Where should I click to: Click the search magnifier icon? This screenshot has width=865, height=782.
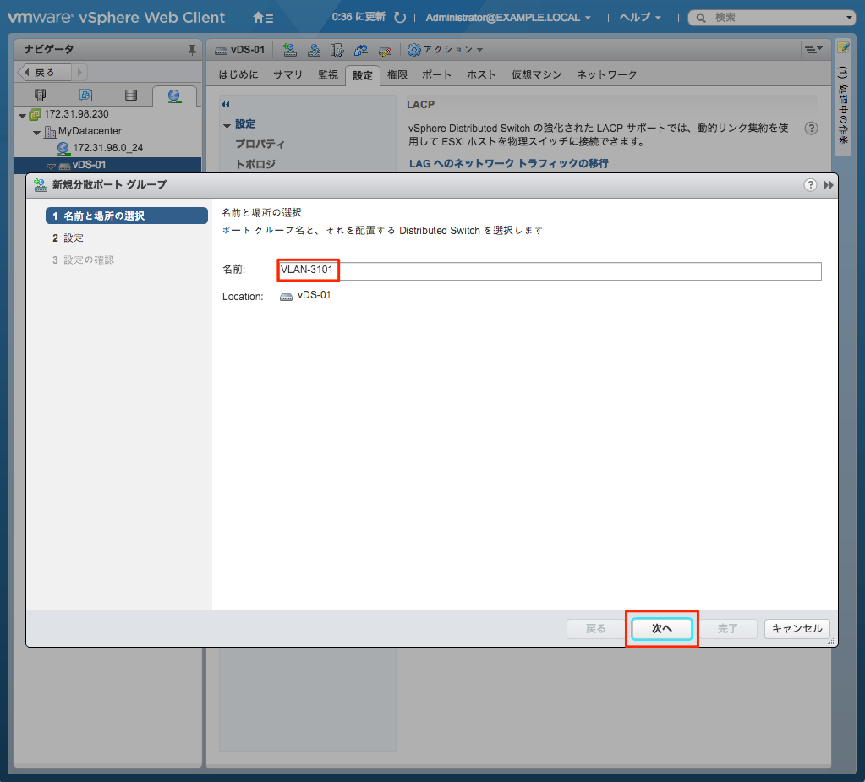coord(701,18)
